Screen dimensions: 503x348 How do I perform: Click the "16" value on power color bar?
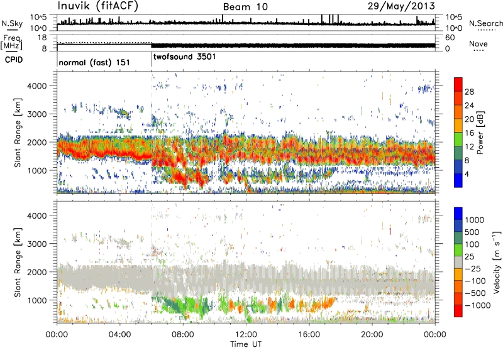(x=469, y=133)
